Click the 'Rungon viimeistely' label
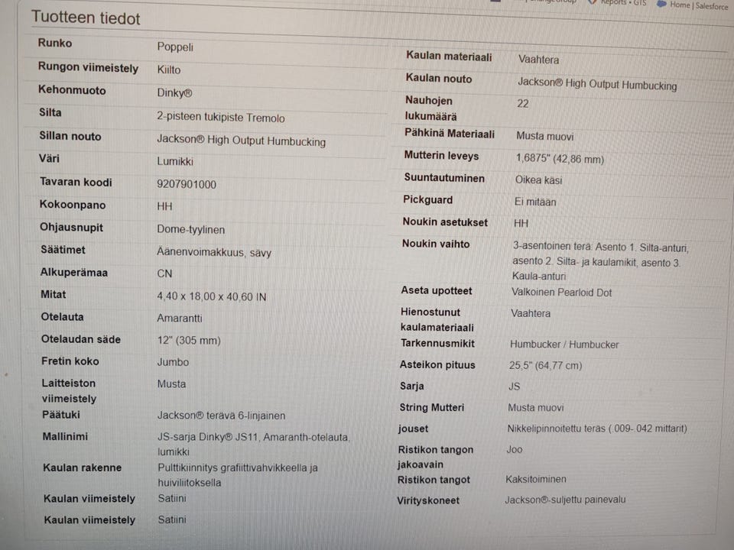Screen dimensions: 734x550 click(x=88, y=67)
